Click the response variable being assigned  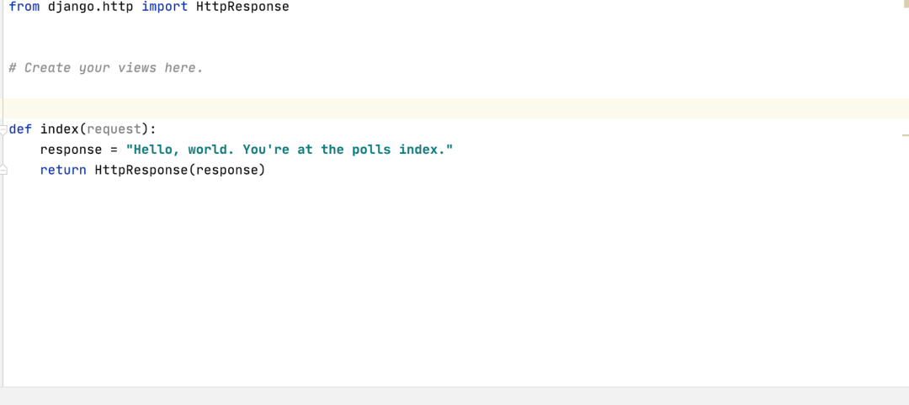[x=71, y=150]
